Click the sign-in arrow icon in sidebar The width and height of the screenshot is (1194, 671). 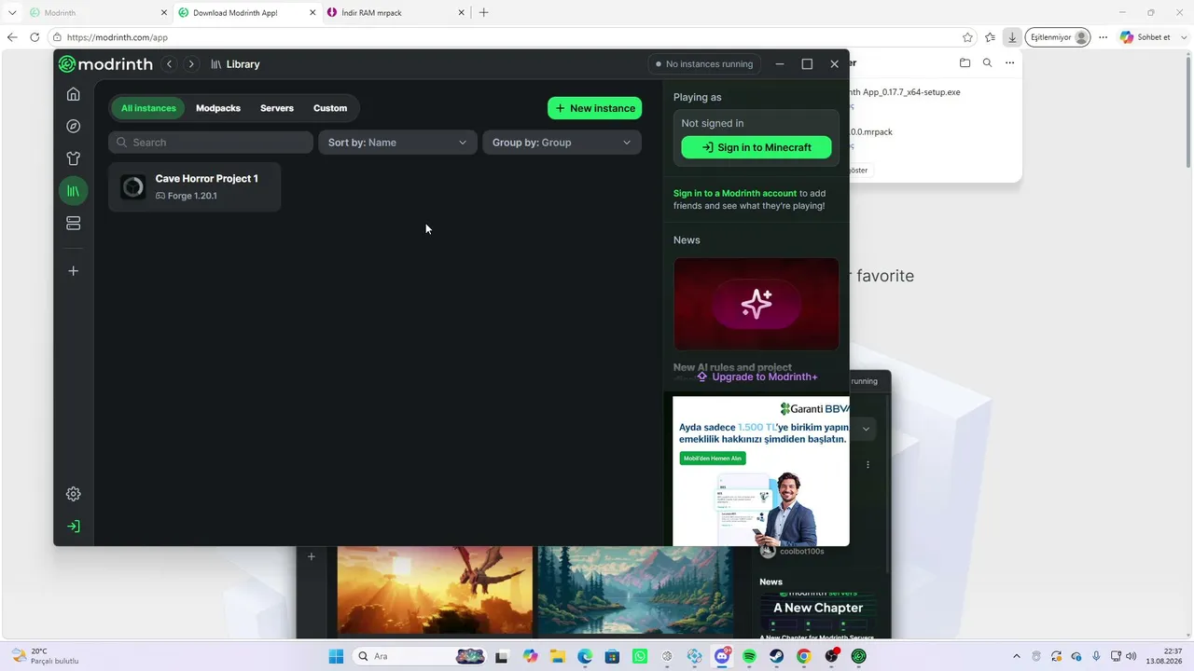tap(74, 527)
